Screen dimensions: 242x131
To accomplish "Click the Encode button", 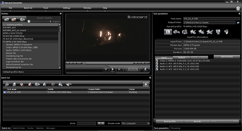I will click(x=197, y=121).
